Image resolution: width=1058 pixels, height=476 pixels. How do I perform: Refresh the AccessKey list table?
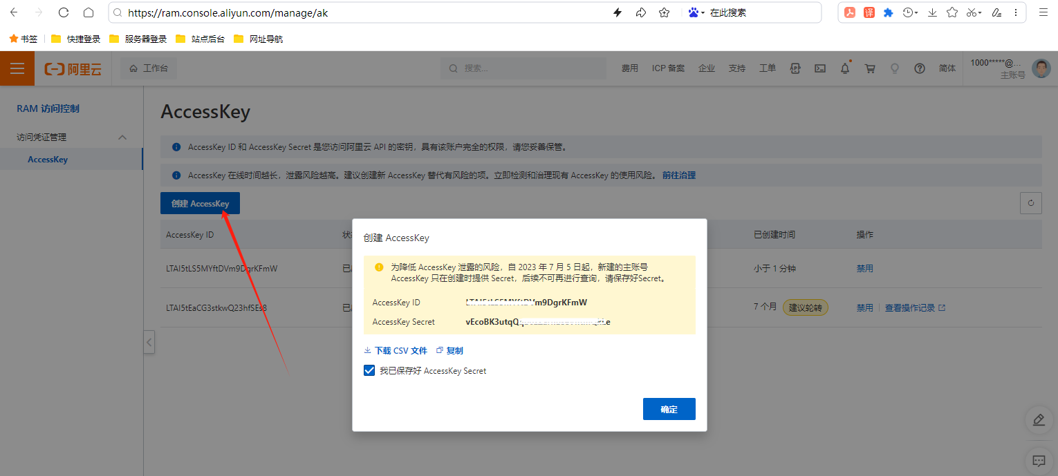pos(1031,203)
